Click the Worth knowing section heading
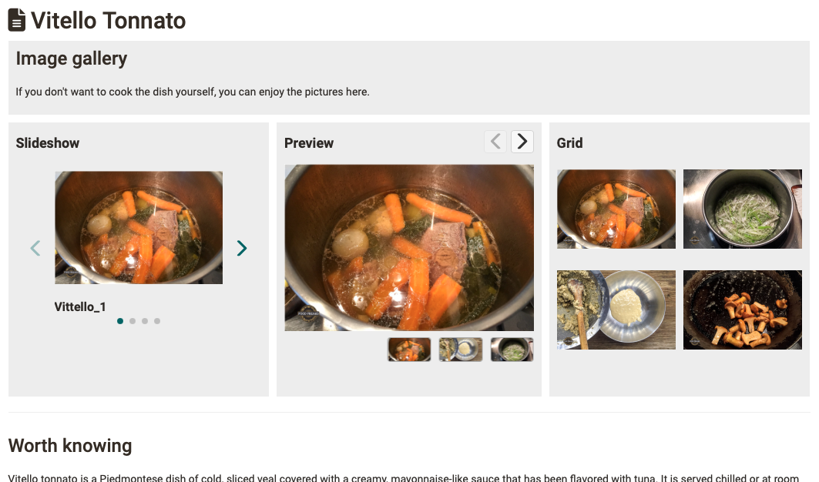This screenshot has width=819, height=482. [69, 446]
